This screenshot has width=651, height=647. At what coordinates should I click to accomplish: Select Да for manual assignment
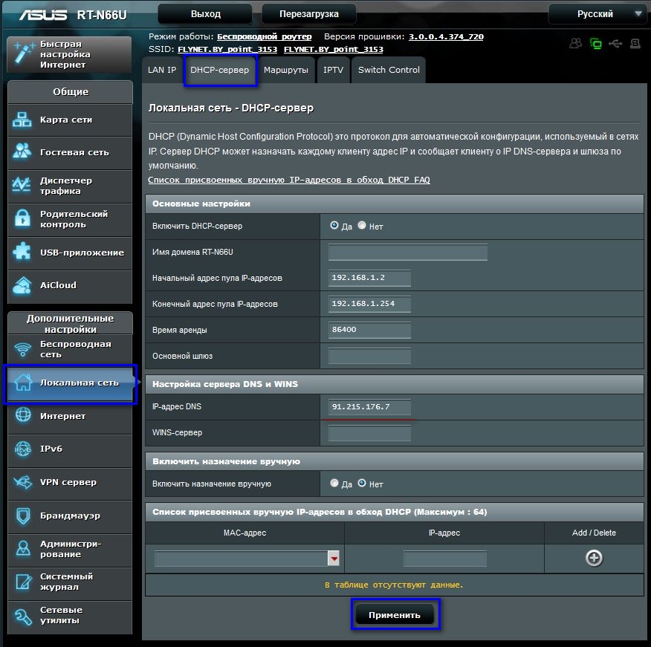click(334, 483)
